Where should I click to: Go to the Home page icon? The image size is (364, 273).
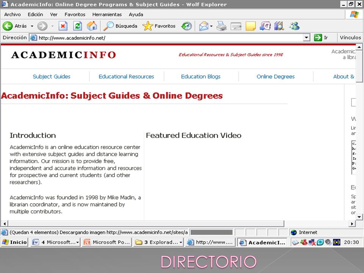click(92, 26)
